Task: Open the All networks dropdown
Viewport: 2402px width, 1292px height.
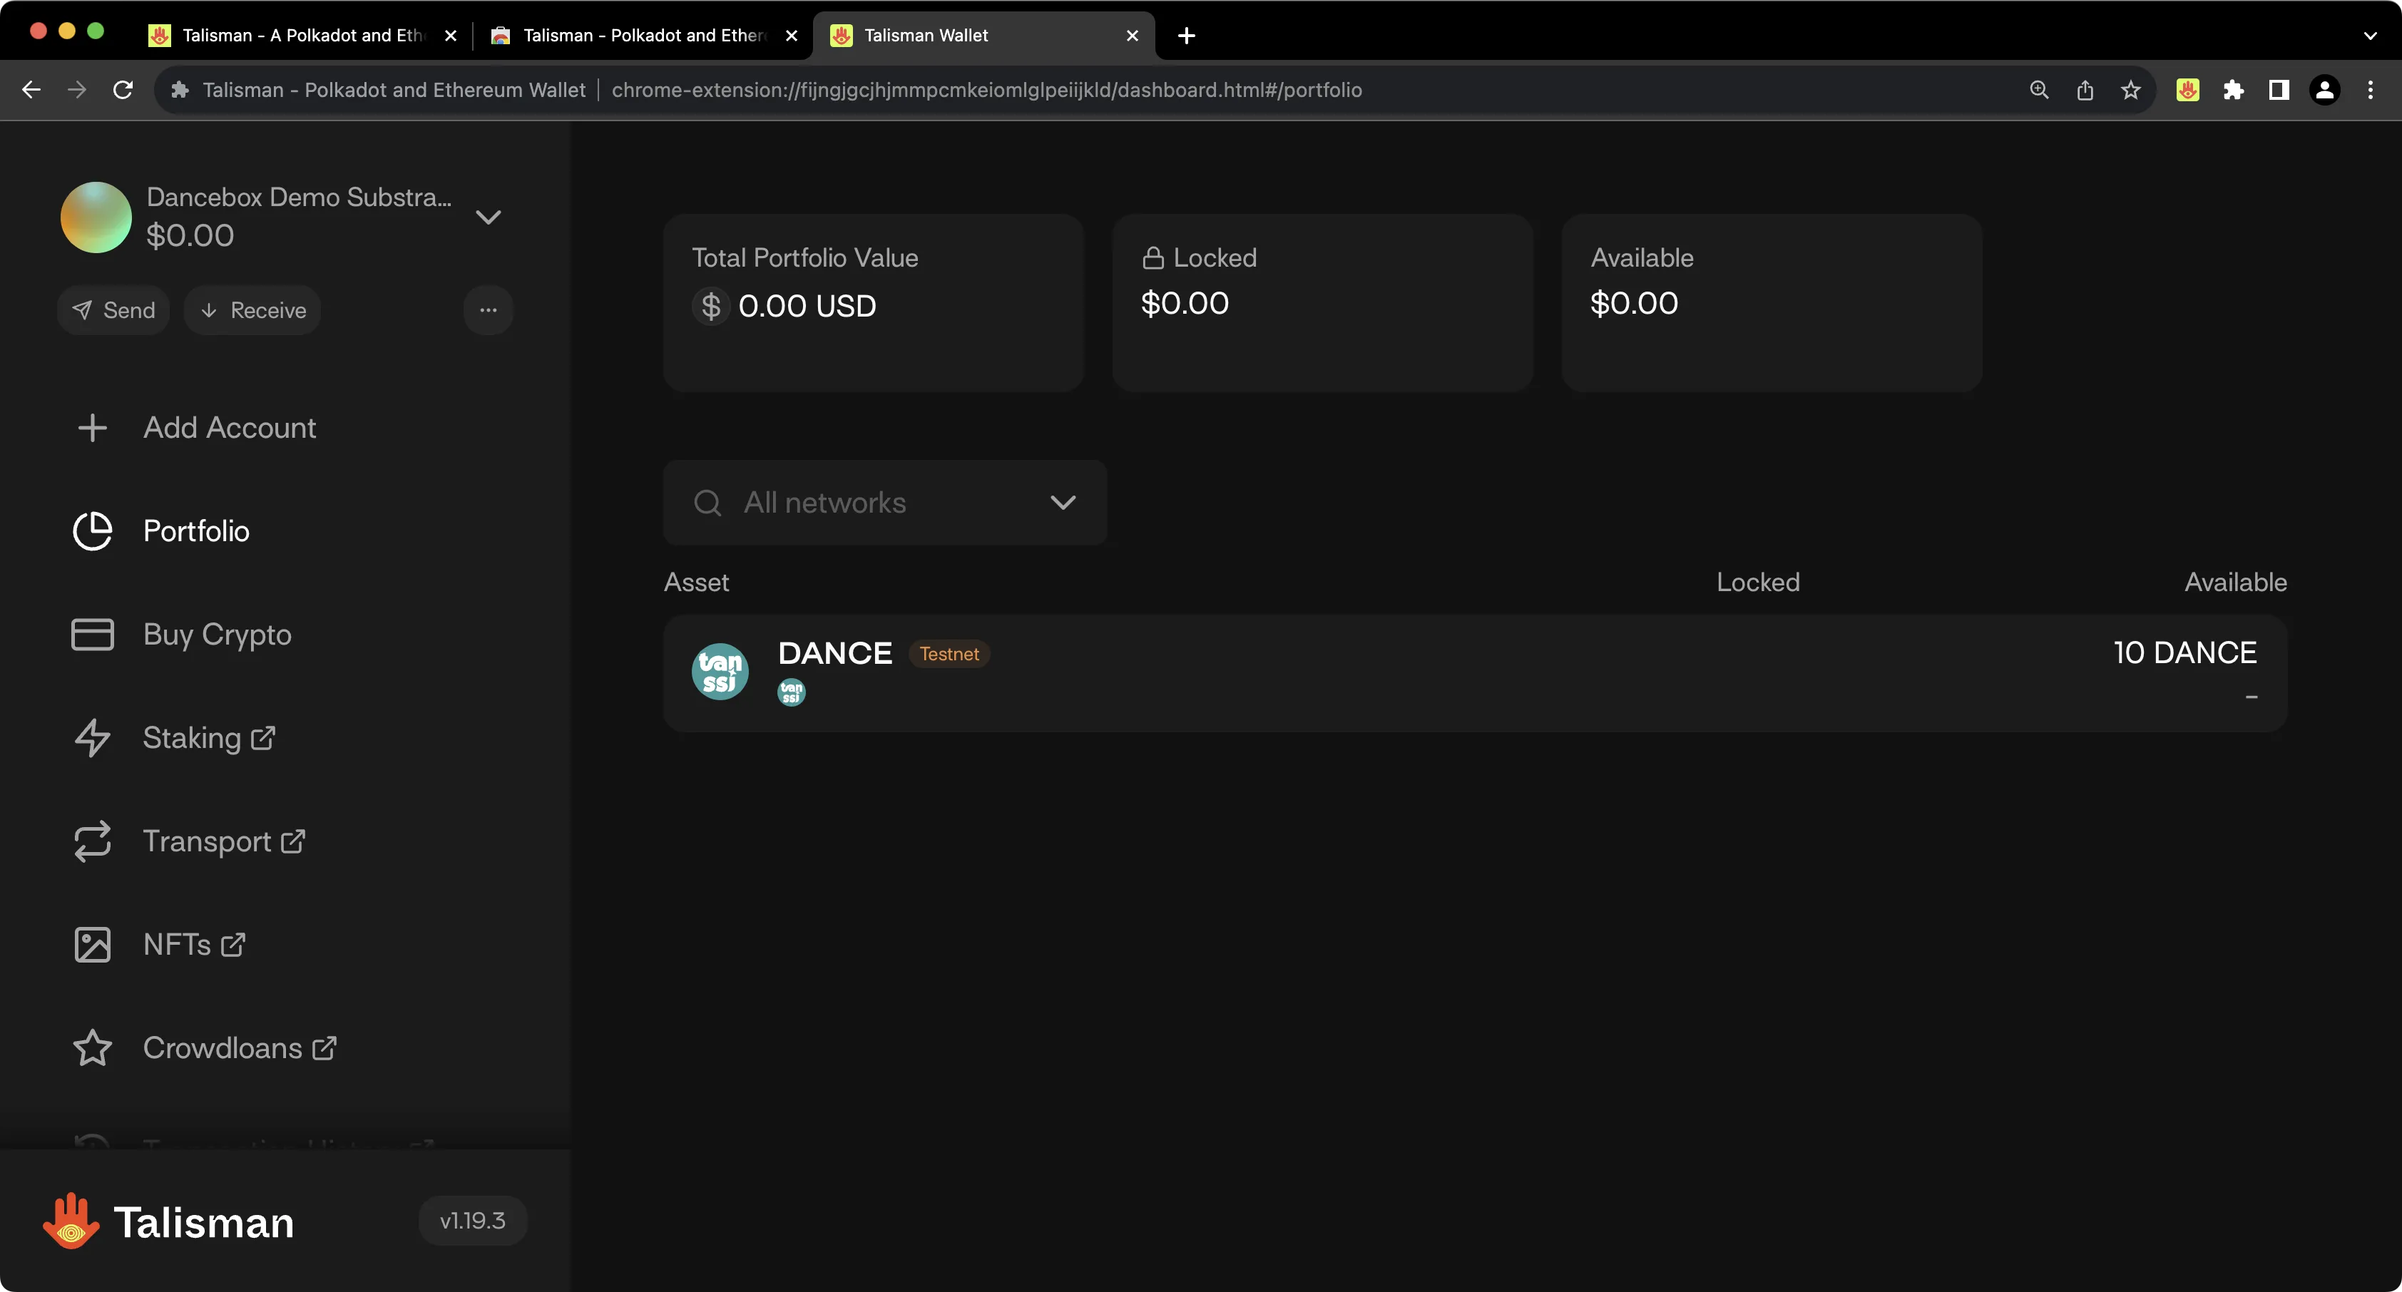Action: click(x=885, y=503)
